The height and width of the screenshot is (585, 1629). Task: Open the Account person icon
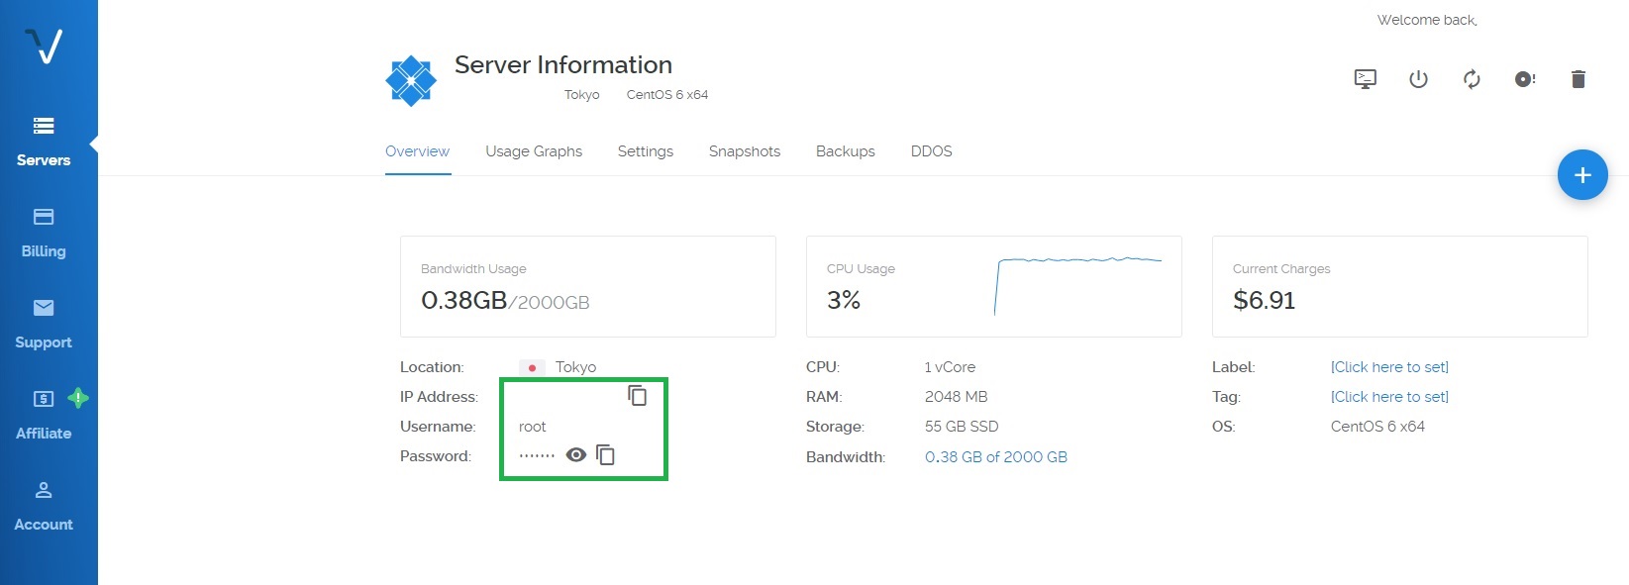(x=44, y=490)
